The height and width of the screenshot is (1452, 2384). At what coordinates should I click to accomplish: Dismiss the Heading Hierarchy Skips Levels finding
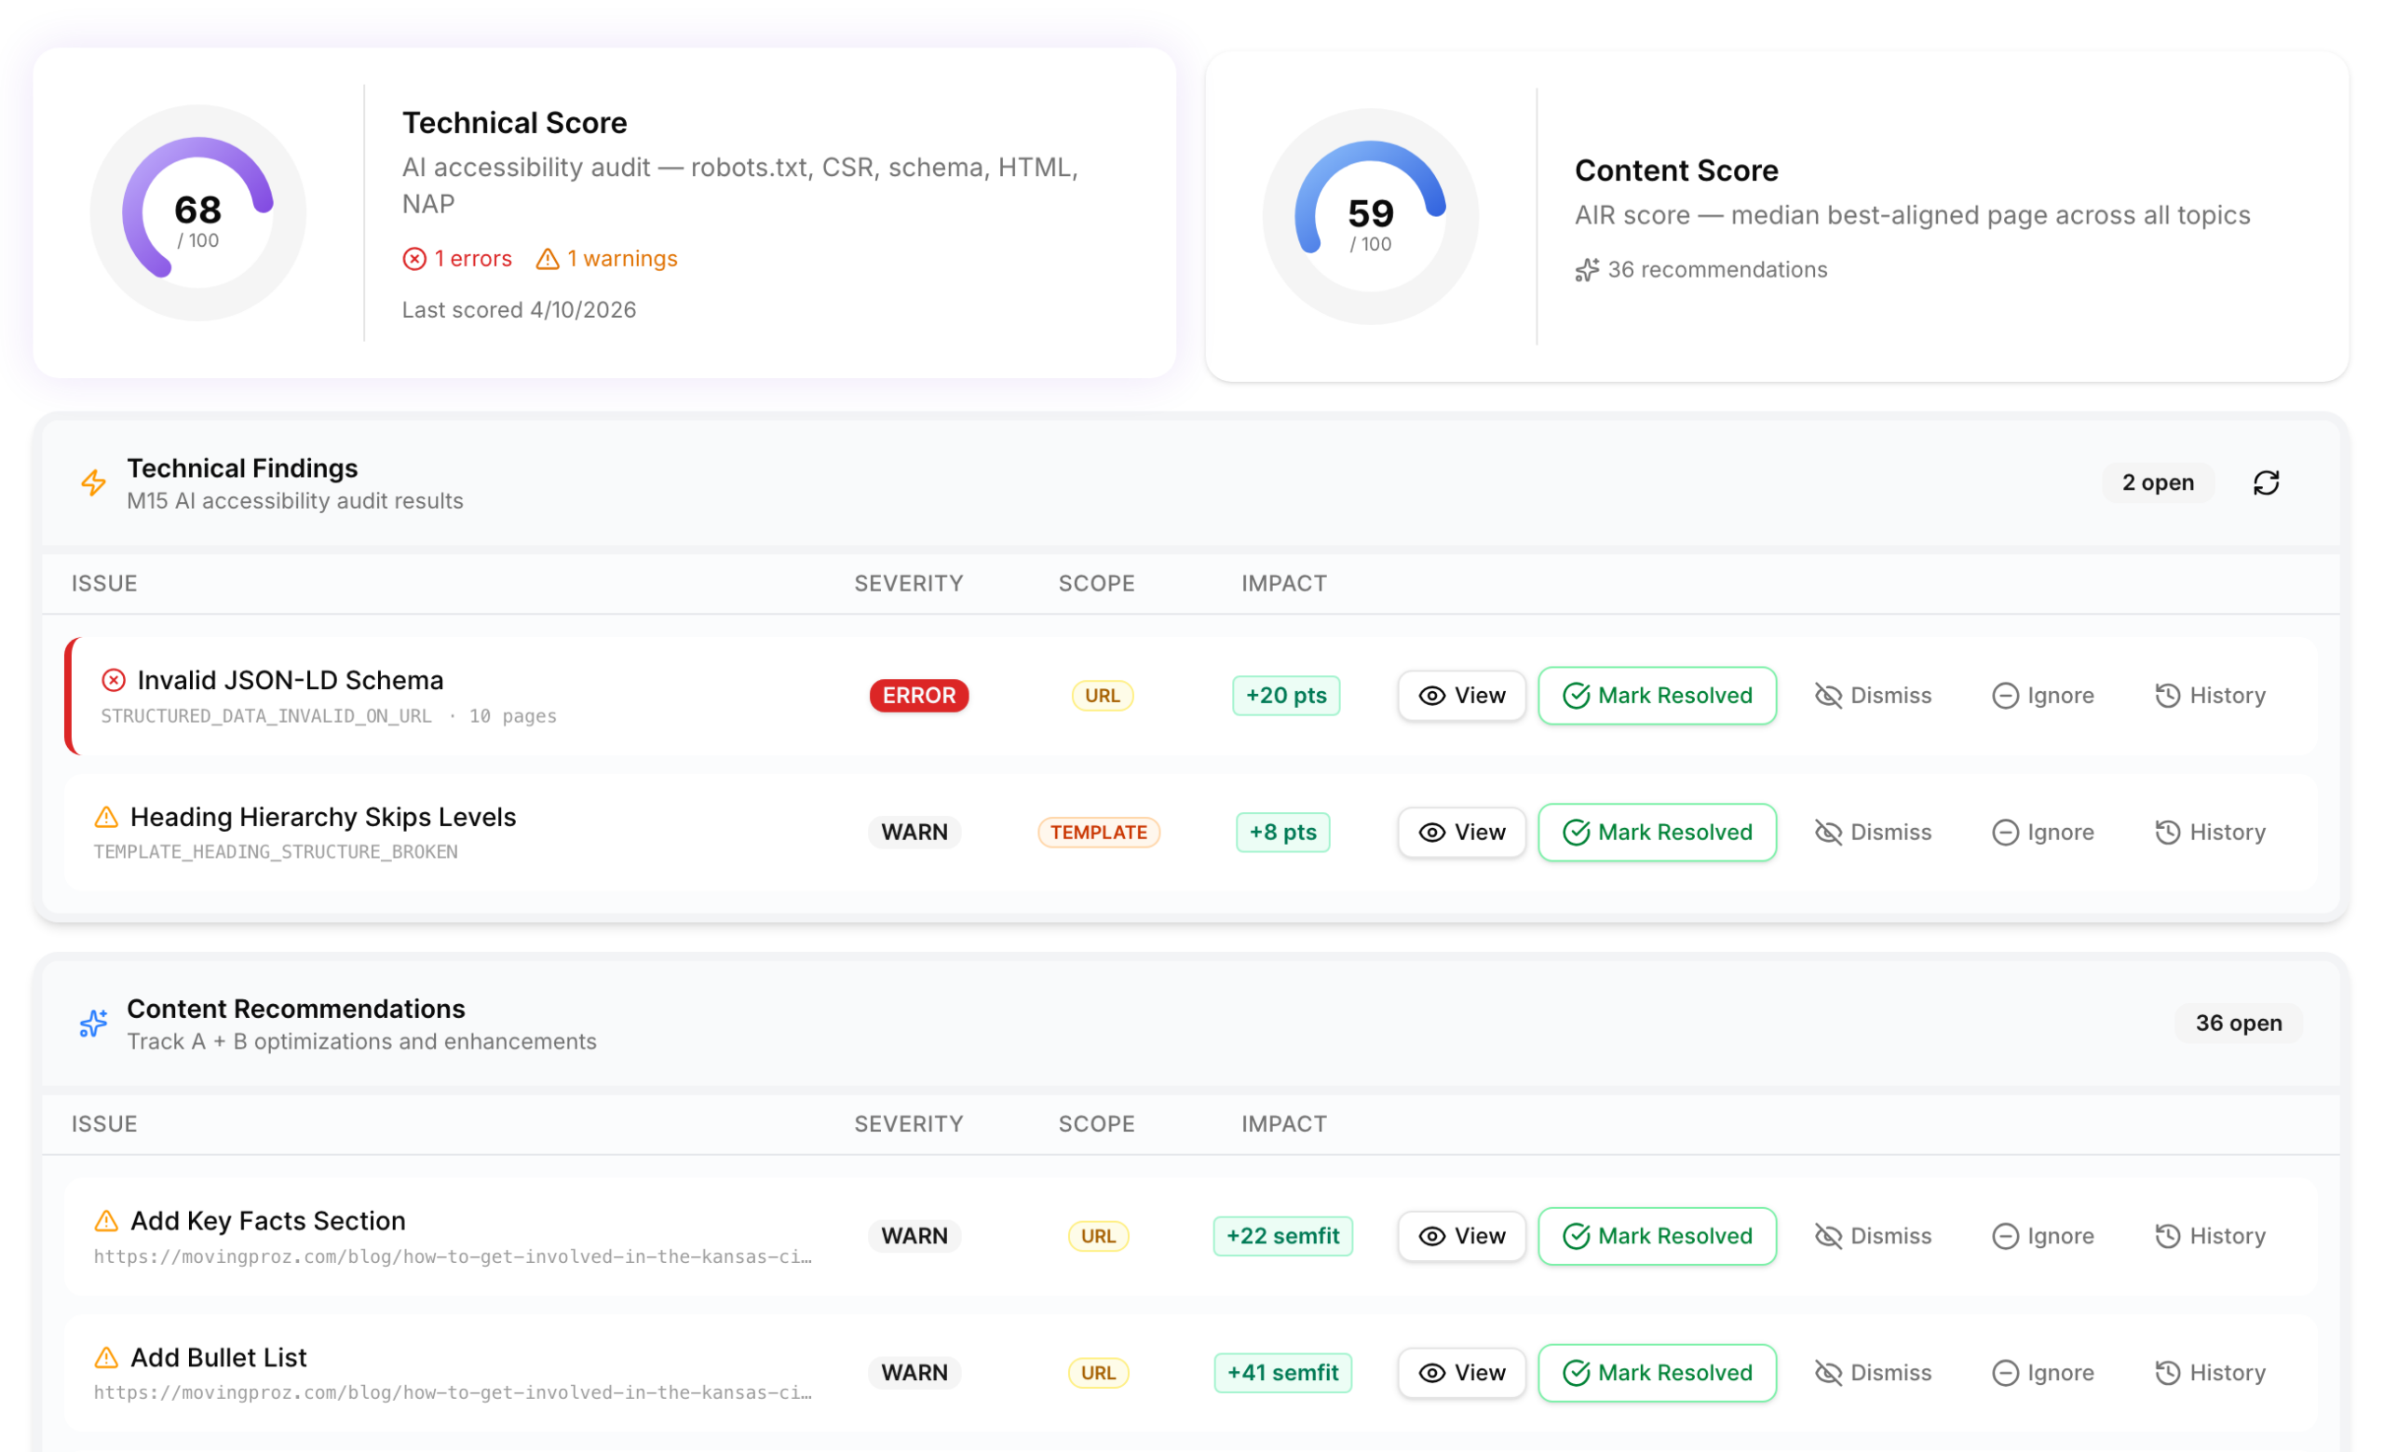tap(1873, 832)
